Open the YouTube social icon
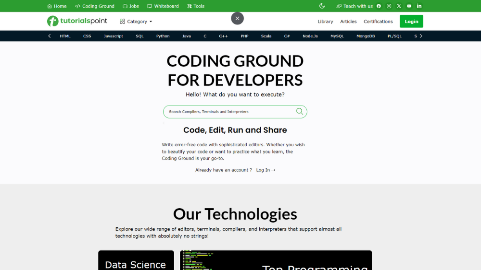 point(409,6)
